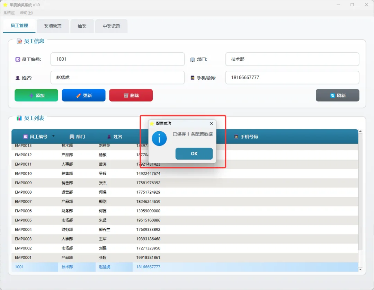This screenshot has height=290, width=374.
Task: Sort list by 部门 column header
Action: (77, 137)
